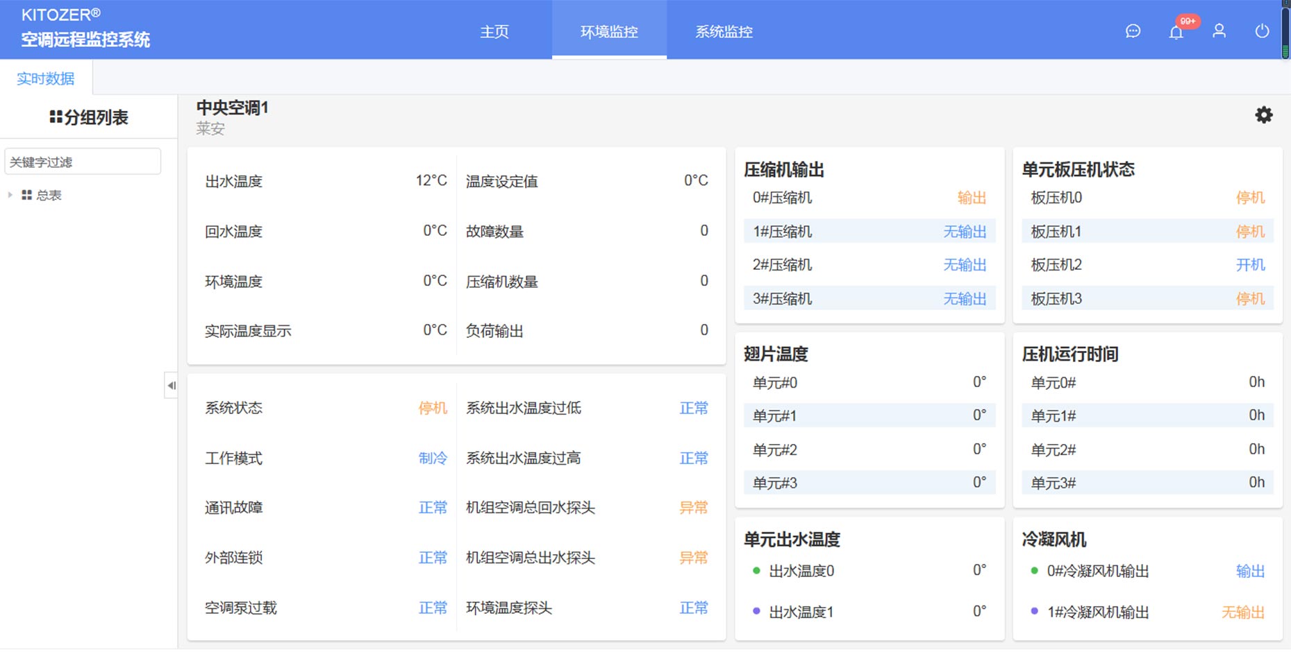Click 系统出水温度过低 label

coord(523,408)
